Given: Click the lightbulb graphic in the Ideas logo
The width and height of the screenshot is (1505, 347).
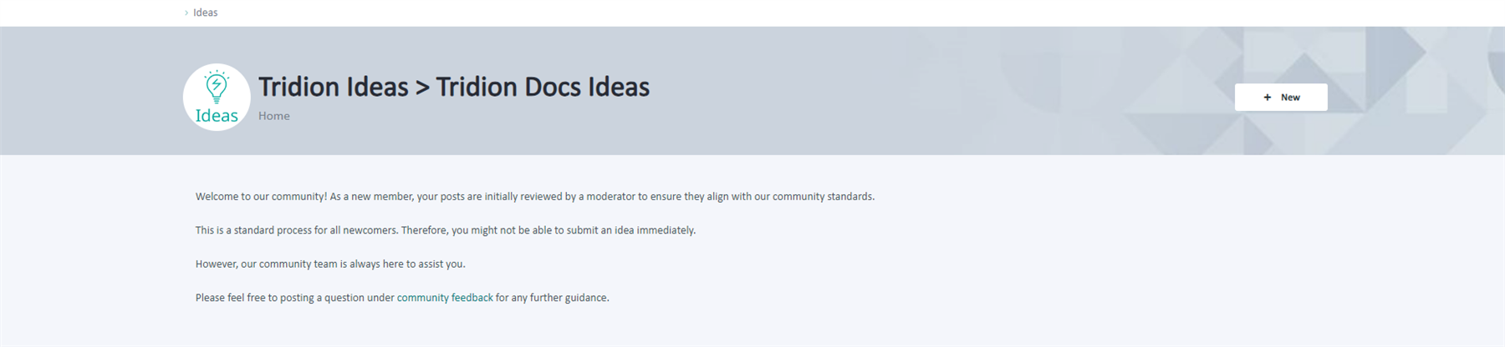Looking at the screenshot, I should click(x=217, y=86).
